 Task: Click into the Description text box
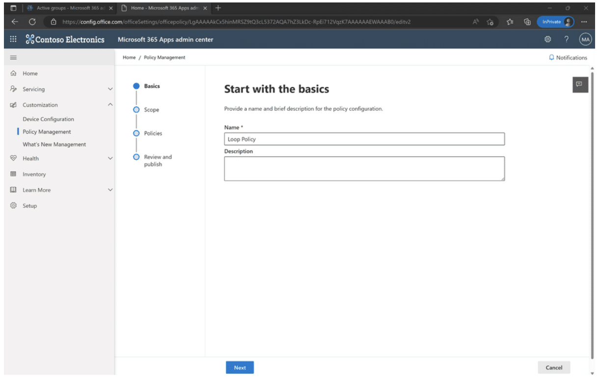pos(364,169)
